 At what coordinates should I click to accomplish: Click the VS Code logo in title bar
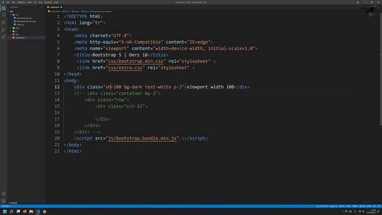3,2
